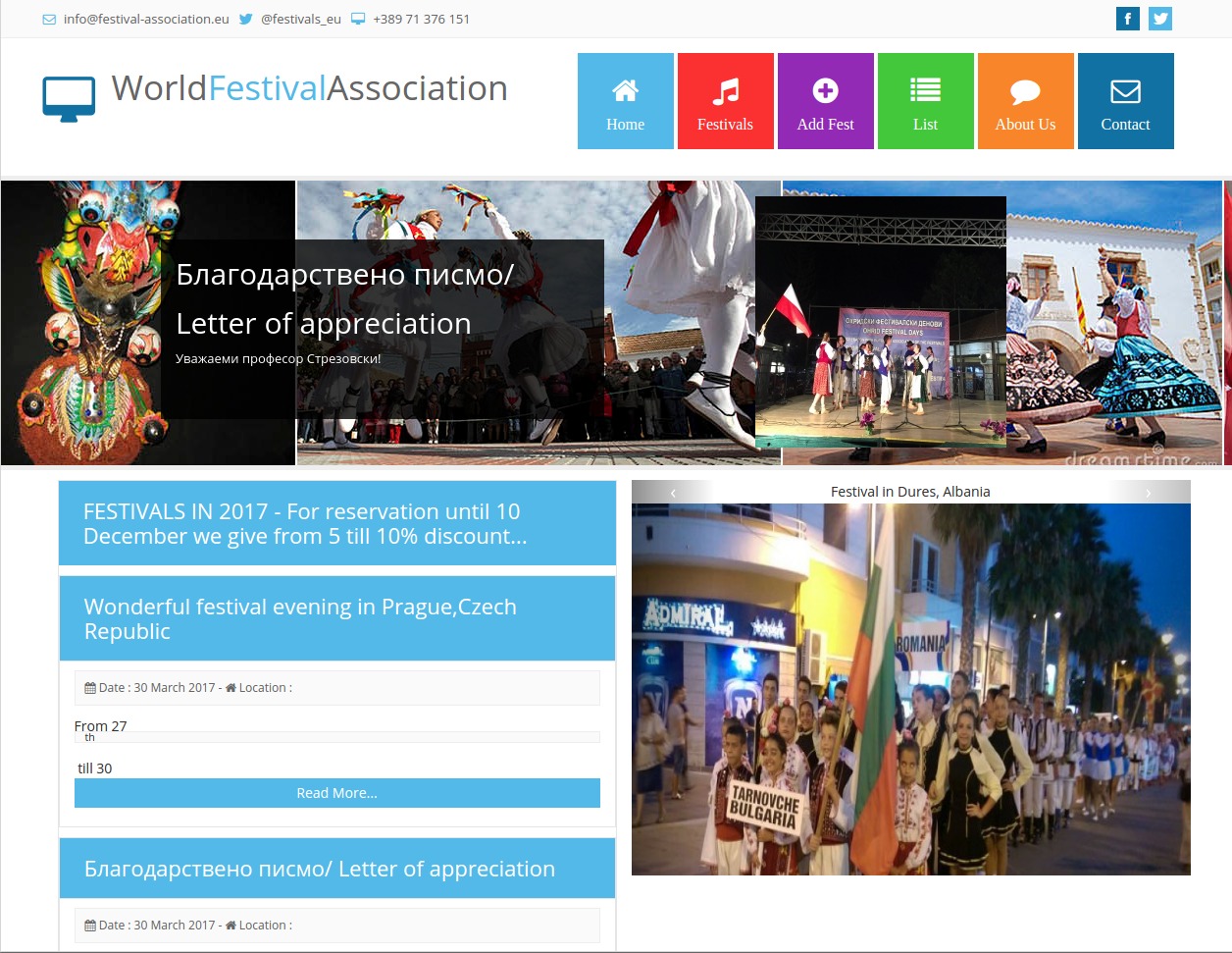Viewport: 1232px width, 953px height.
Task: Select the Festivals music note icon
Action: (x=725, y=89)
